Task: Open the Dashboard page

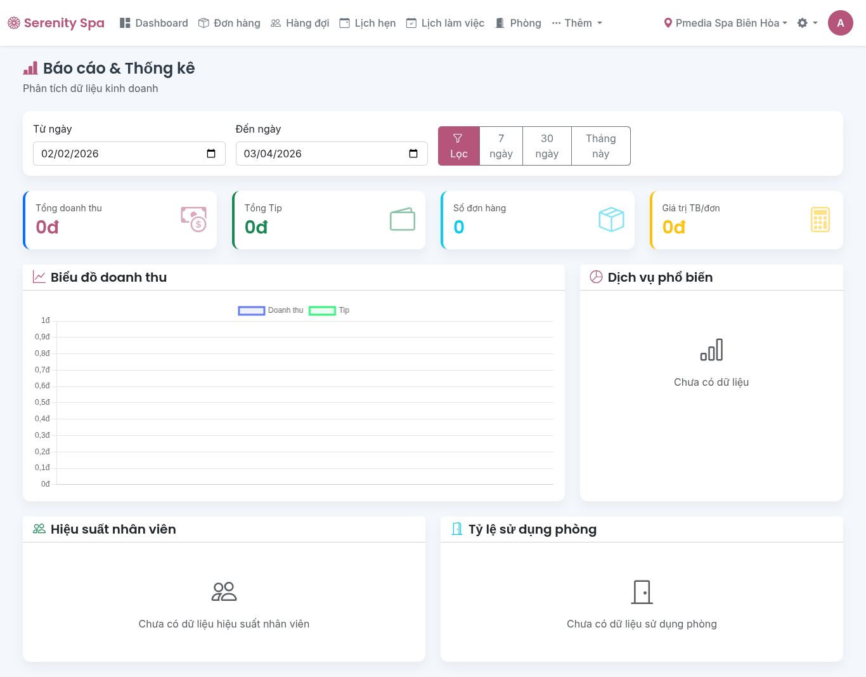Action: (x=154, y=23)
